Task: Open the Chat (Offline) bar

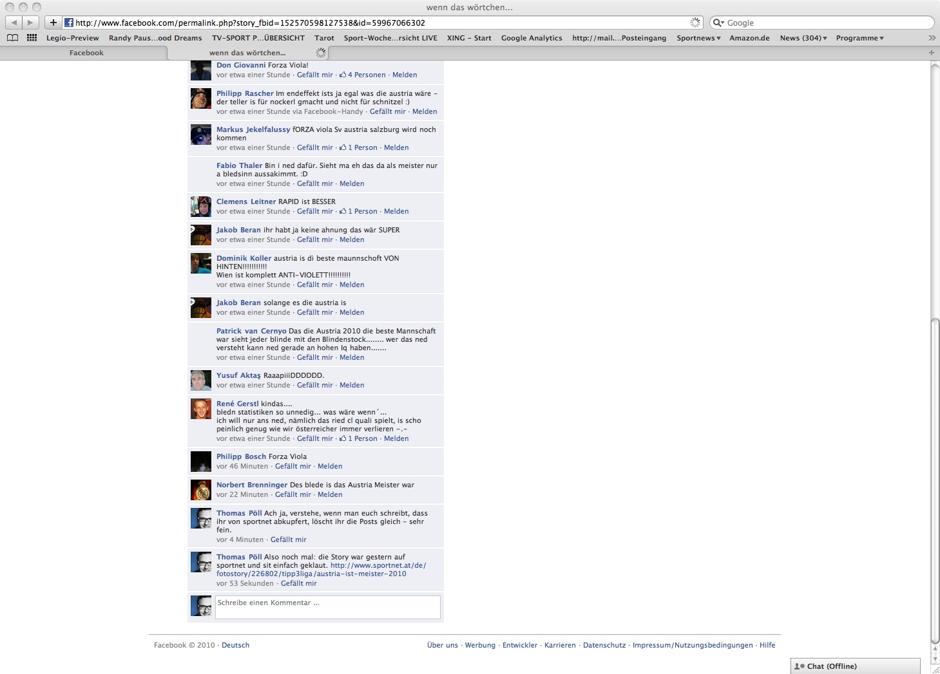Action: (x=855, y=666)
